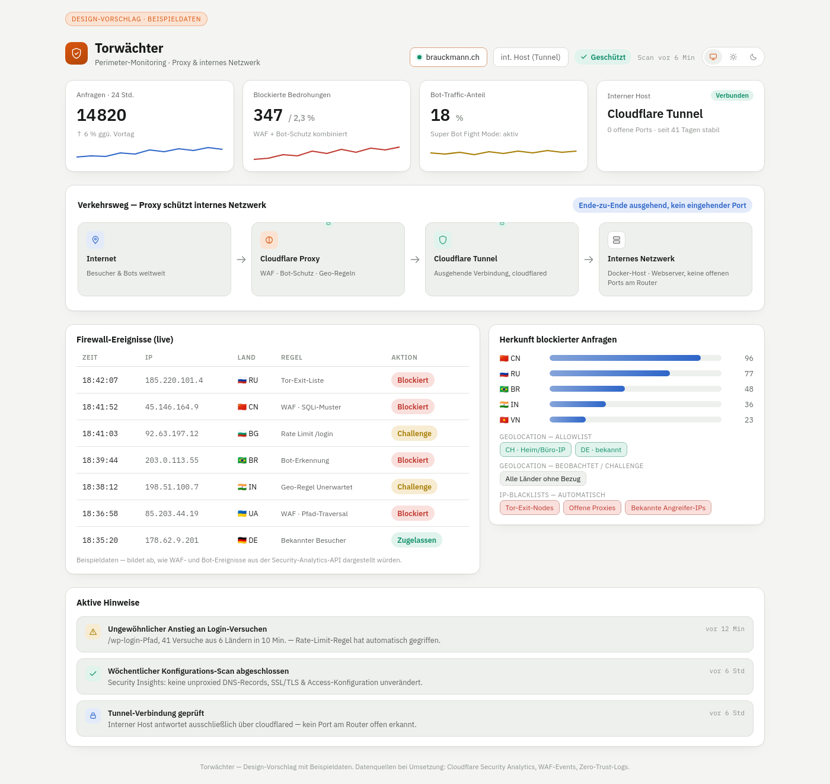Click the Internes Netzwerk server icon
This screenshot has width=830, height=784.
[x=617, y=240]
